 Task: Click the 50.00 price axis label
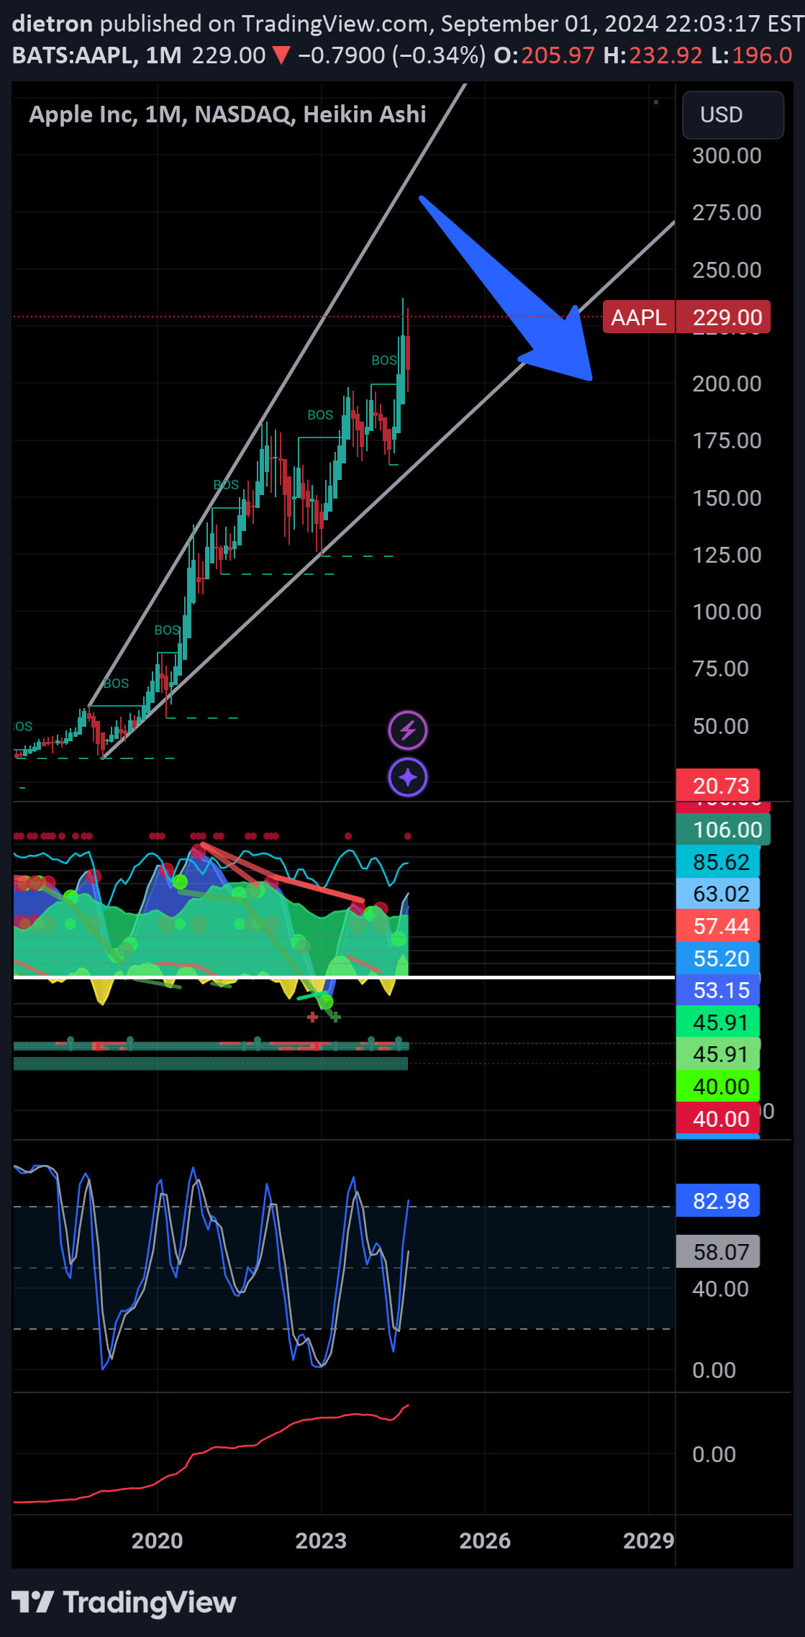(720, 727)
